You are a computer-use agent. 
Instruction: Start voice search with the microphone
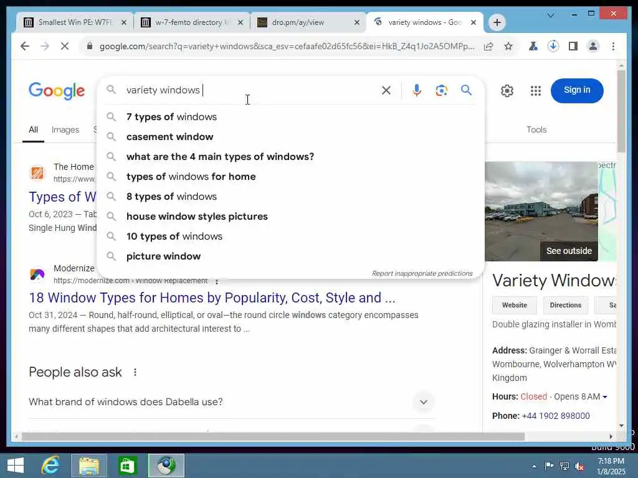pos(416,90)
